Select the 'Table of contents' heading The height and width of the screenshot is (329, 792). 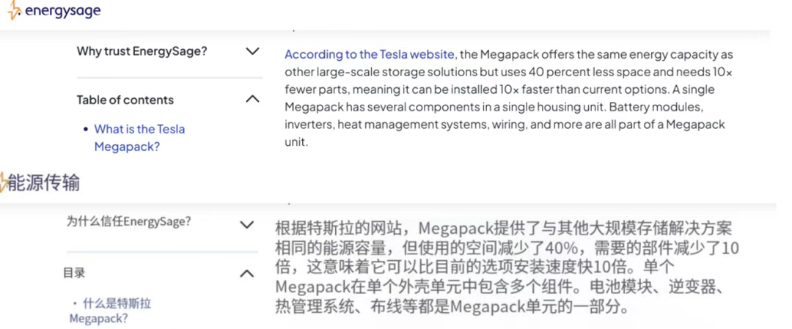tap(125, 100)
